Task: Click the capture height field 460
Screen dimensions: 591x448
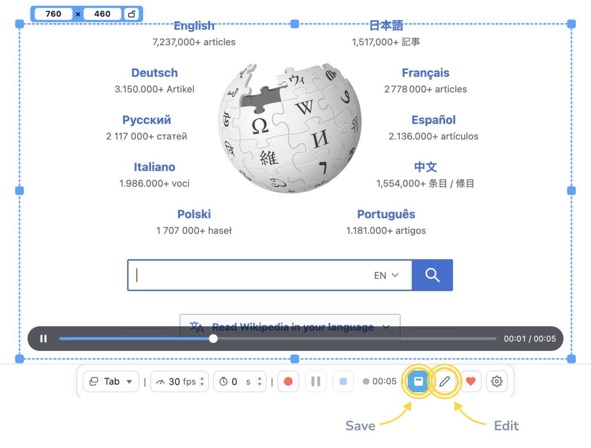Action: tap(102, 14)
